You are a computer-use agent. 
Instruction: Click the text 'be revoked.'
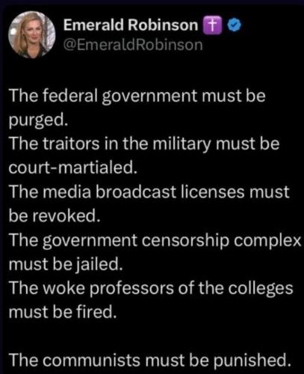[55, 216]
